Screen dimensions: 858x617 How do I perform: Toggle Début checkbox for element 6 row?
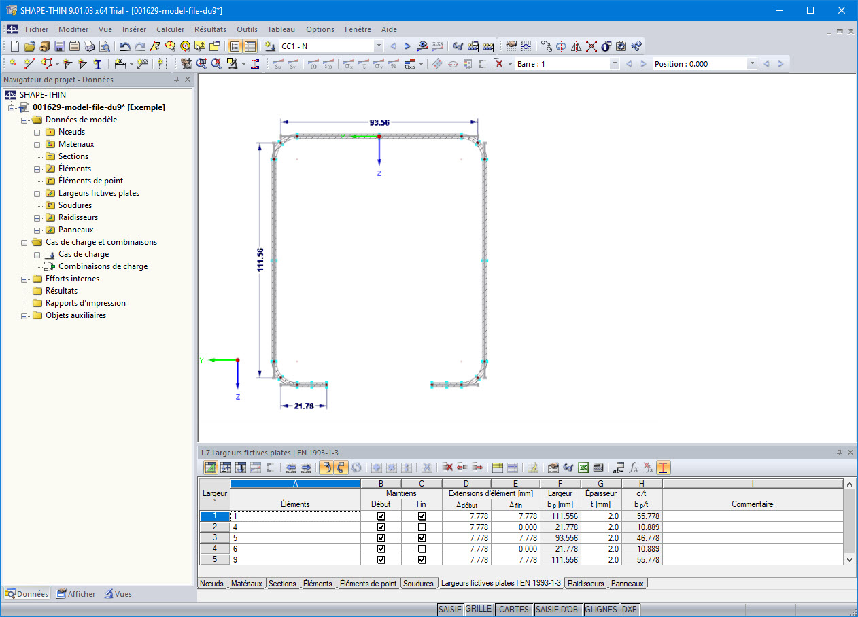(x=381, y=549)
